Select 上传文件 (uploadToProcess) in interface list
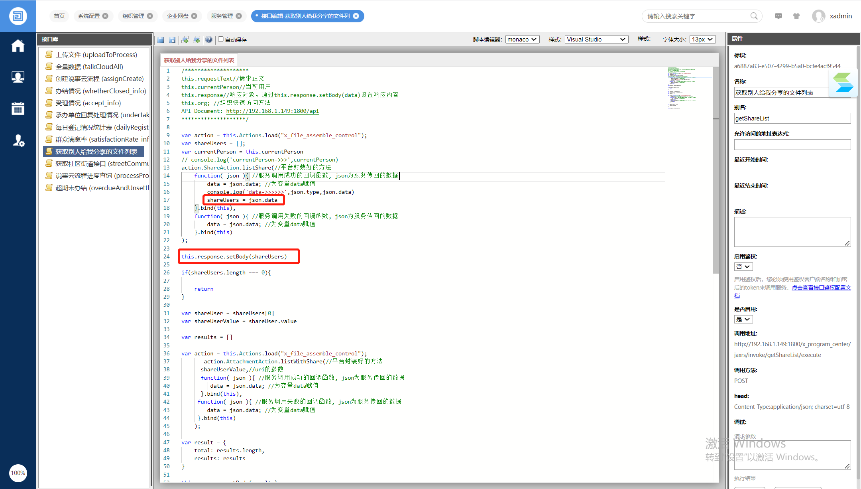The width and height of the screenshot is (861, 489). (96, 55)
